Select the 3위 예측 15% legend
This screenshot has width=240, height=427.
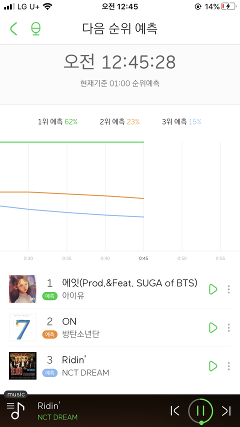click(181, 121)
